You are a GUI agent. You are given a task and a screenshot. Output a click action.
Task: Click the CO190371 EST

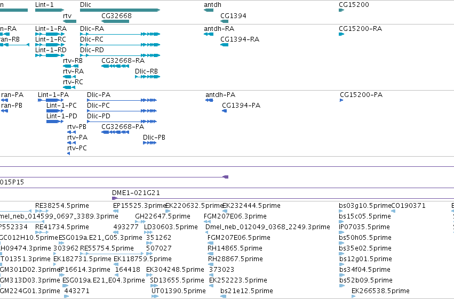click(x=393, y=211)
